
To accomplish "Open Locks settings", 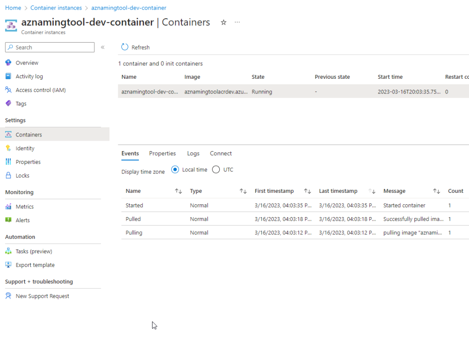I will (22, 175).
